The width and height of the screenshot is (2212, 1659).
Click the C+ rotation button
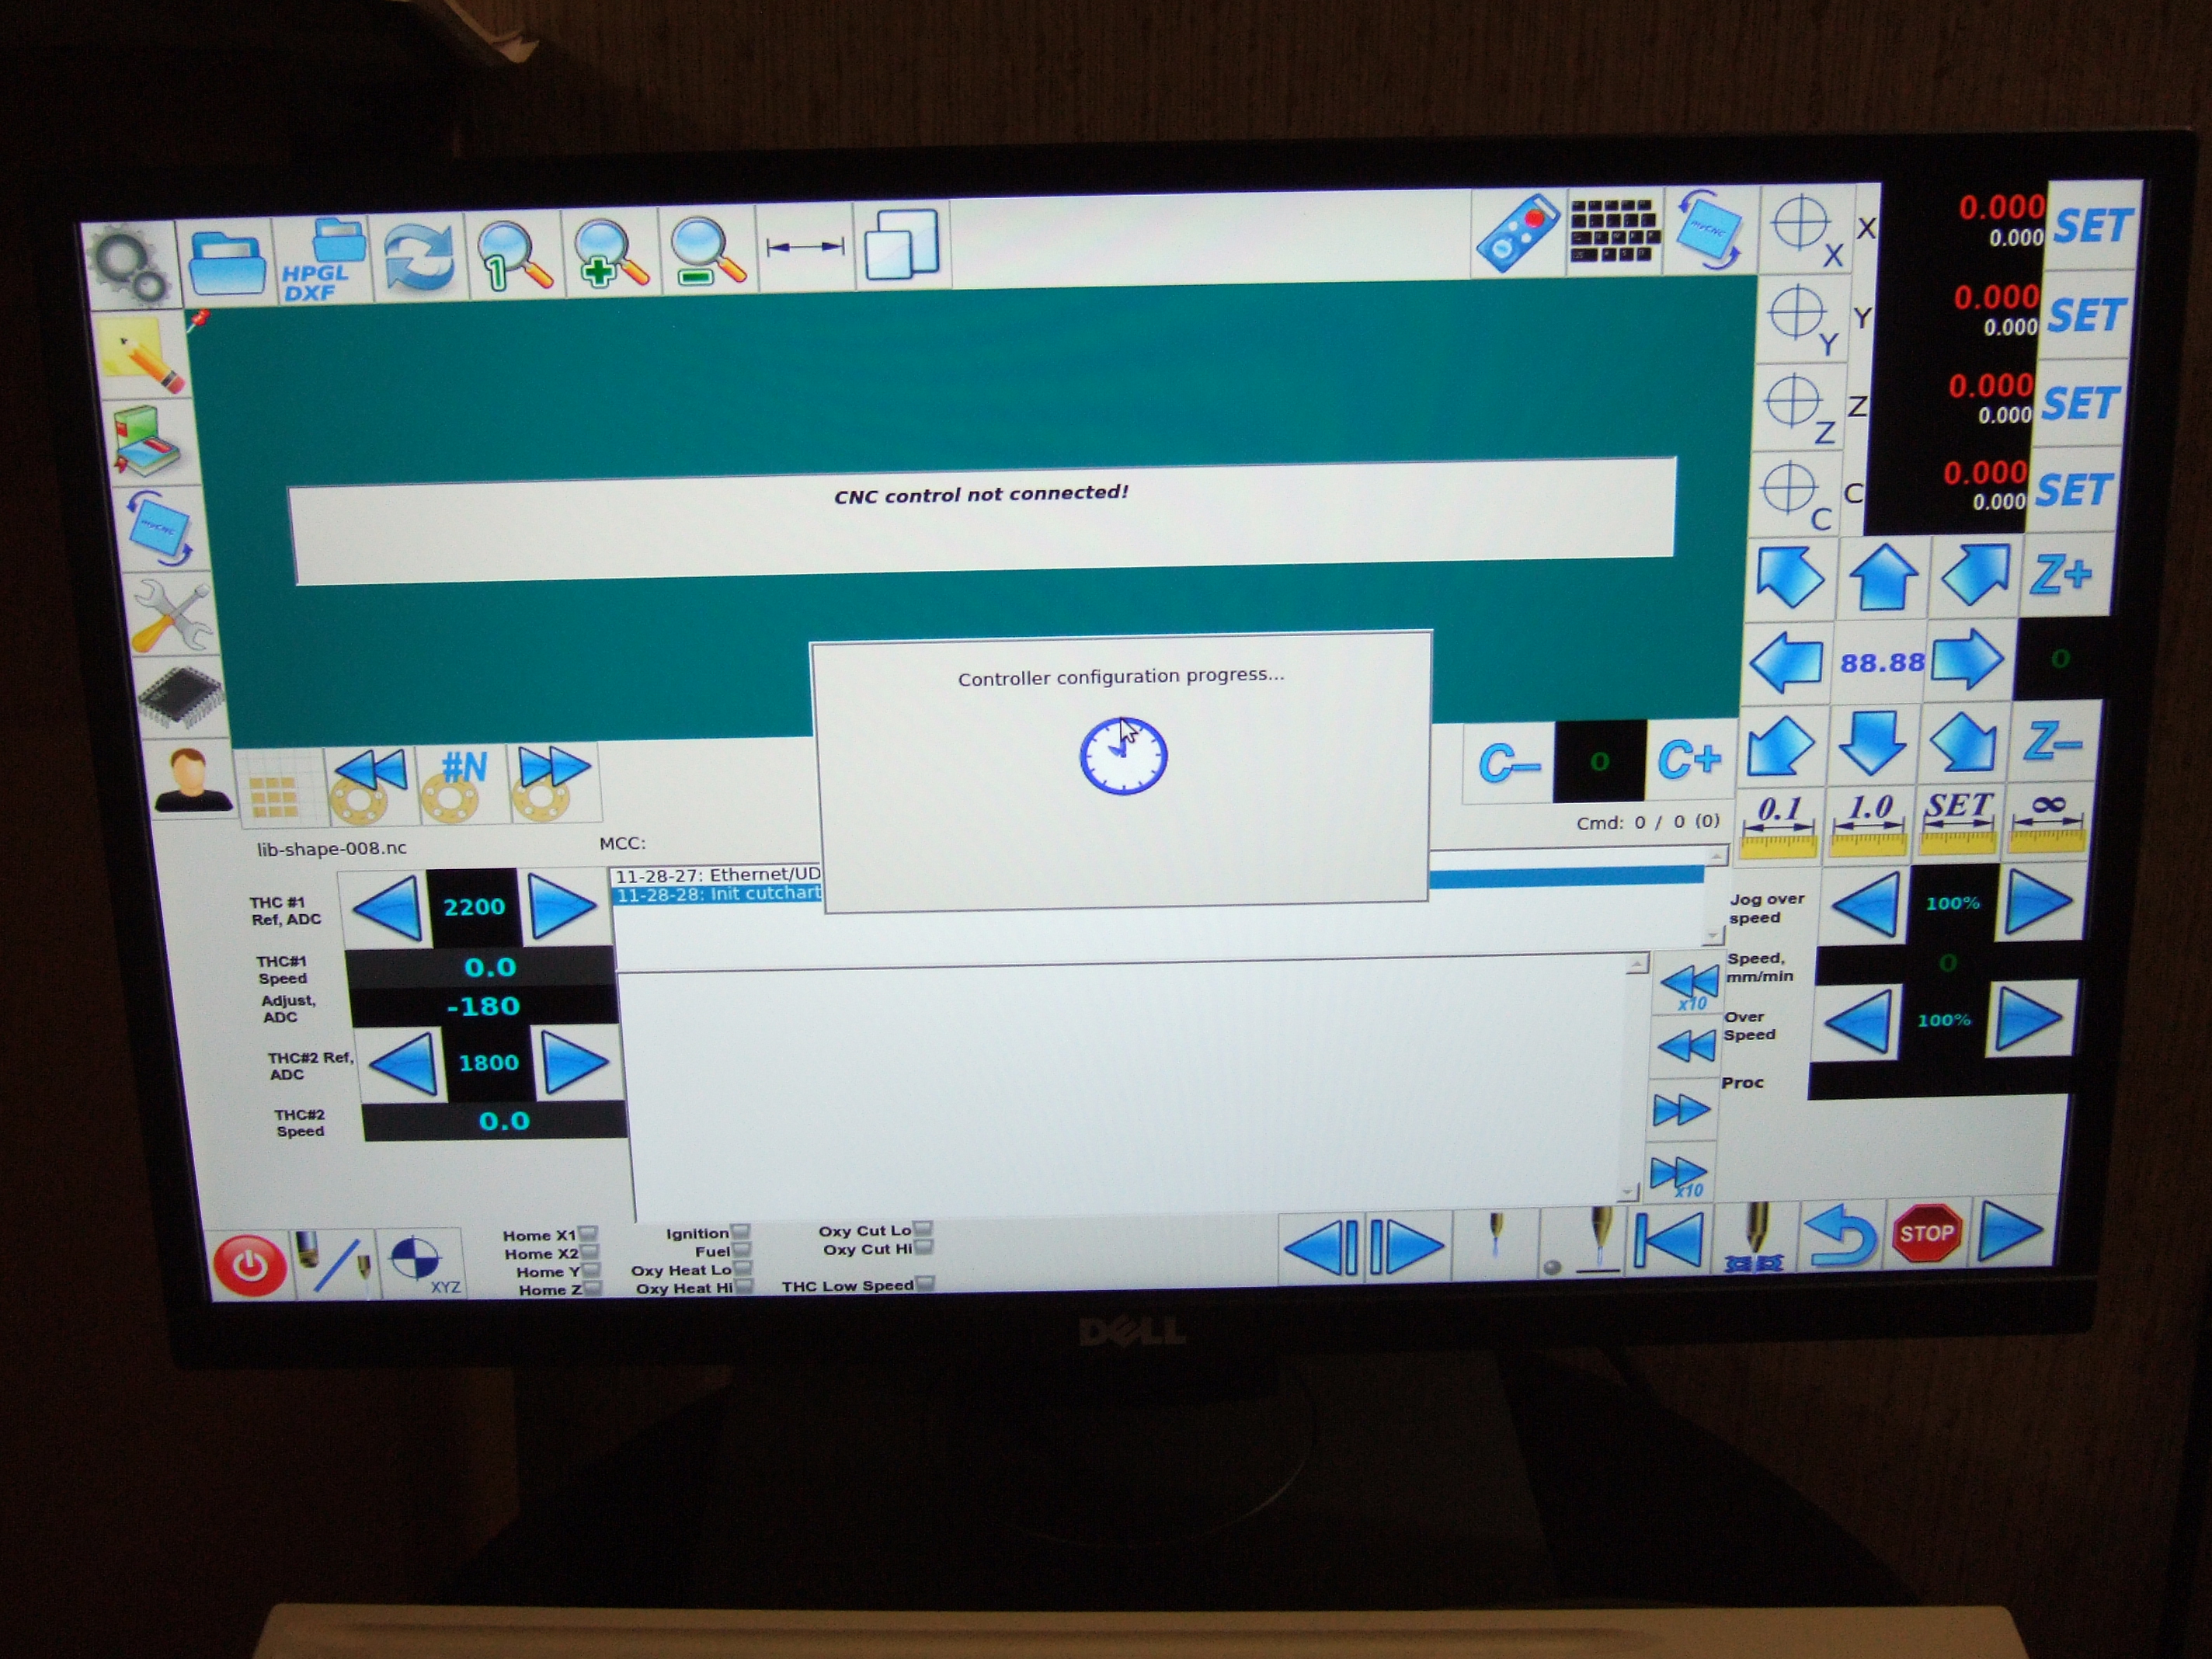1689,760
